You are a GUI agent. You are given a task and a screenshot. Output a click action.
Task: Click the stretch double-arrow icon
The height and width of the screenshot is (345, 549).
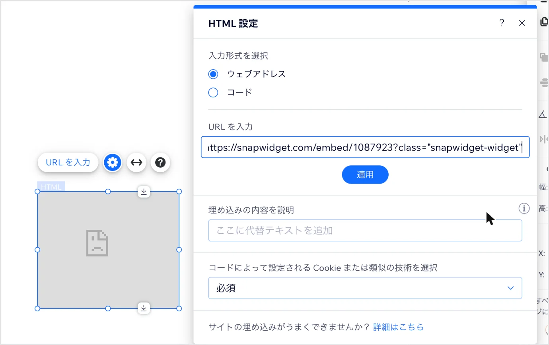pyautogui.click(x=136, y=163)
